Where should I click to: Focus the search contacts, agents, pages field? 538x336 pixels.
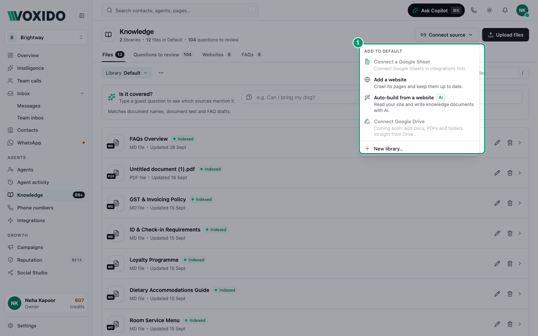[180, 10]
